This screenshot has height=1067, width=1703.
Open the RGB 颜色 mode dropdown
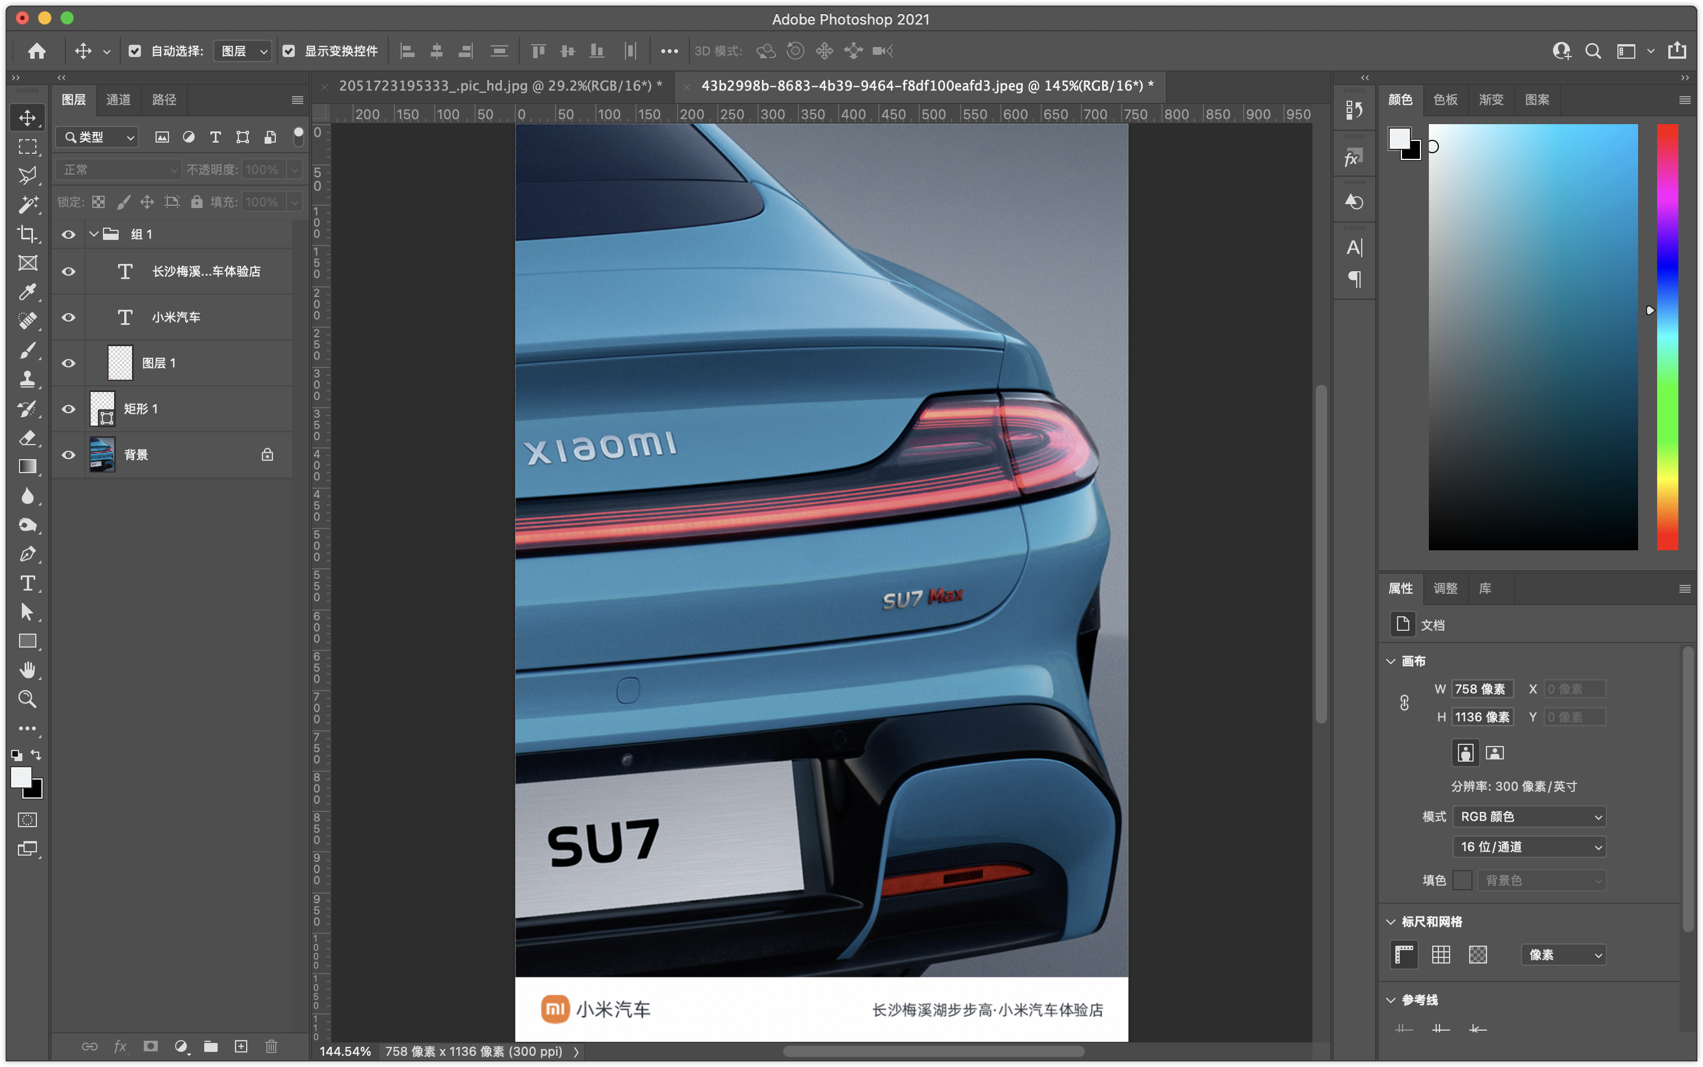[1530, 816]
